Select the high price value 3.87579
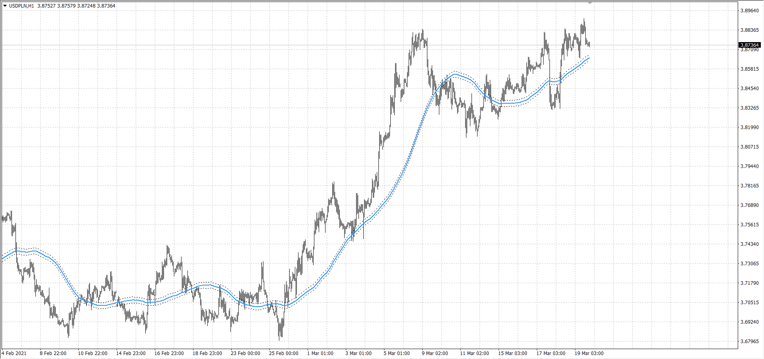Image resolution: width=764 pixels, height=359 pixels. pos(66,6)
